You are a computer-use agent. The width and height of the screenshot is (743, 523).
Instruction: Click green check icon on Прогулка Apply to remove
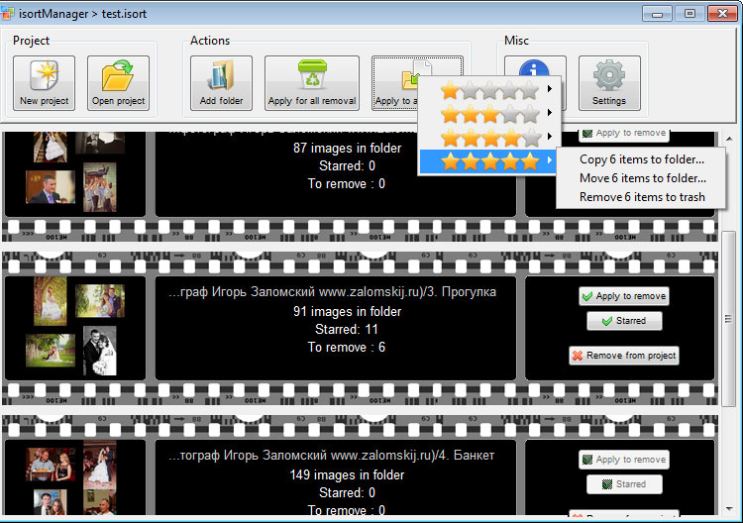[x=587, y=296]
